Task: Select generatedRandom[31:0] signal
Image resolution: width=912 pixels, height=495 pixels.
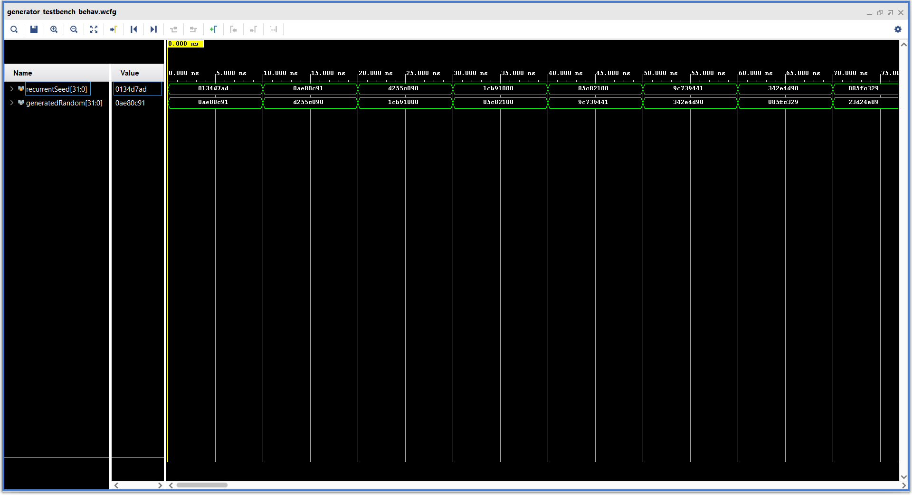Action: click(x=64, y=103)
